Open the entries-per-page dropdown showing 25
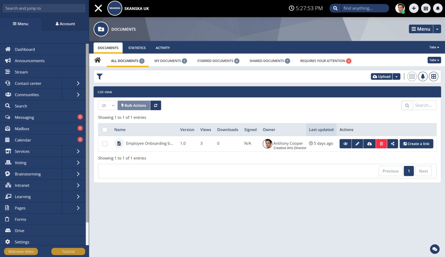The height and width of the screenshot is (257, 445). point(107,105)
